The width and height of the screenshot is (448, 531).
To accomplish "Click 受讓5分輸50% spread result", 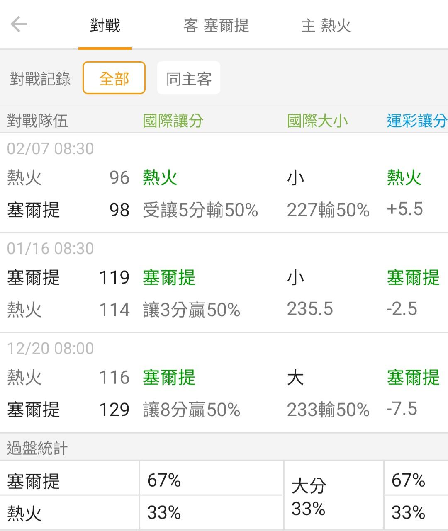I will (200, 210).
